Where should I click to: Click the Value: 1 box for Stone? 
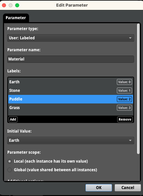click(x=125, y=91)
